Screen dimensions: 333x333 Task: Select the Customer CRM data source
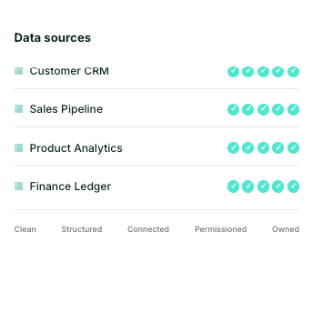point(156,71)
